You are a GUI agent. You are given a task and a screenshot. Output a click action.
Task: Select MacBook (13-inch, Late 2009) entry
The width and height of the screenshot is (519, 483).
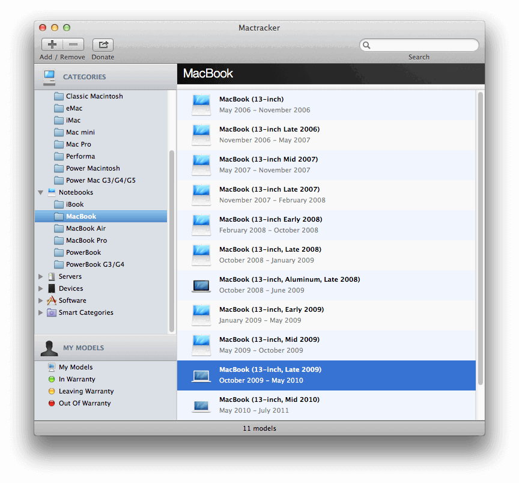coord(326,375)
